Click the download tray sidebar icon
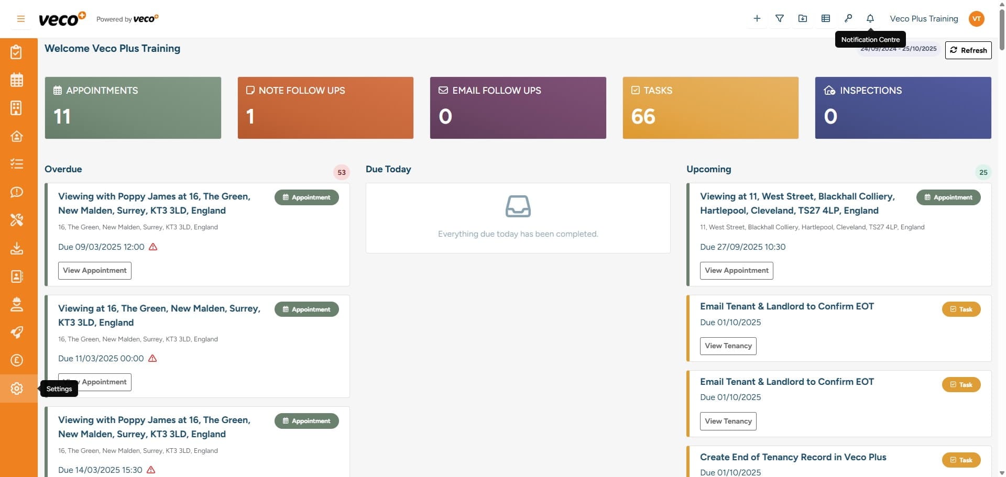 (17, 248)
